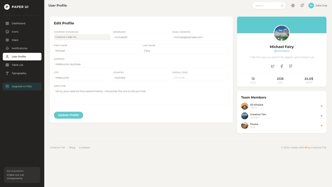Click DJ Khaled's status dot
This screenshot has width=332, height=187.
coord(322,106)
